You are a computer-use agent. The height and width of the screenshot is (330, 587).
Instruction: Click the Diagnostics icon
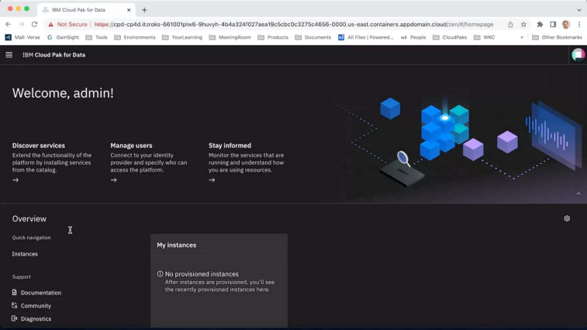coord(14,318)
